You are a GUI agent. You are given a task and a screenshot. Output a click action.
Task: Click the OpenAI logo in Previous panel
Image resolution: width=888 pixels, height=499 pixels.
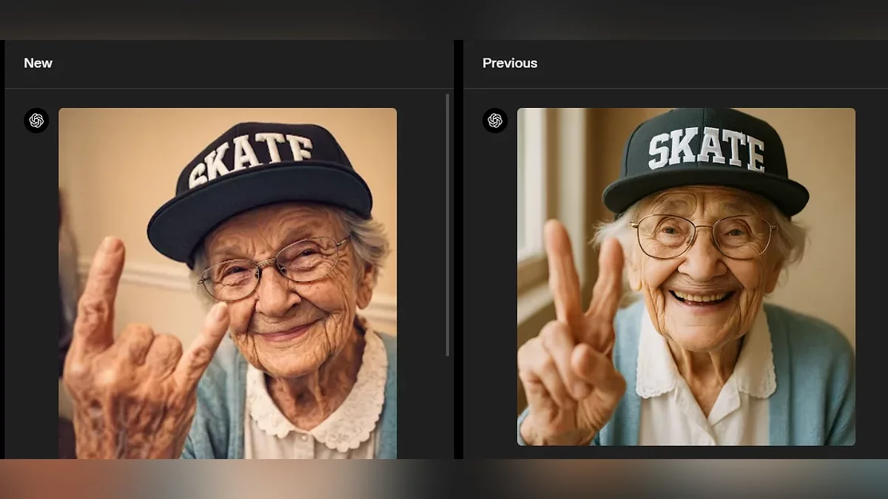tap(495, 120)
